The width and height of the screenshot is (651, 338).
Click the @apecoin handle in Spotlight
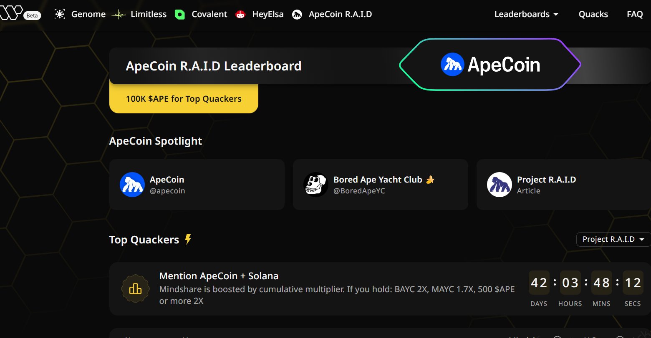167,191
